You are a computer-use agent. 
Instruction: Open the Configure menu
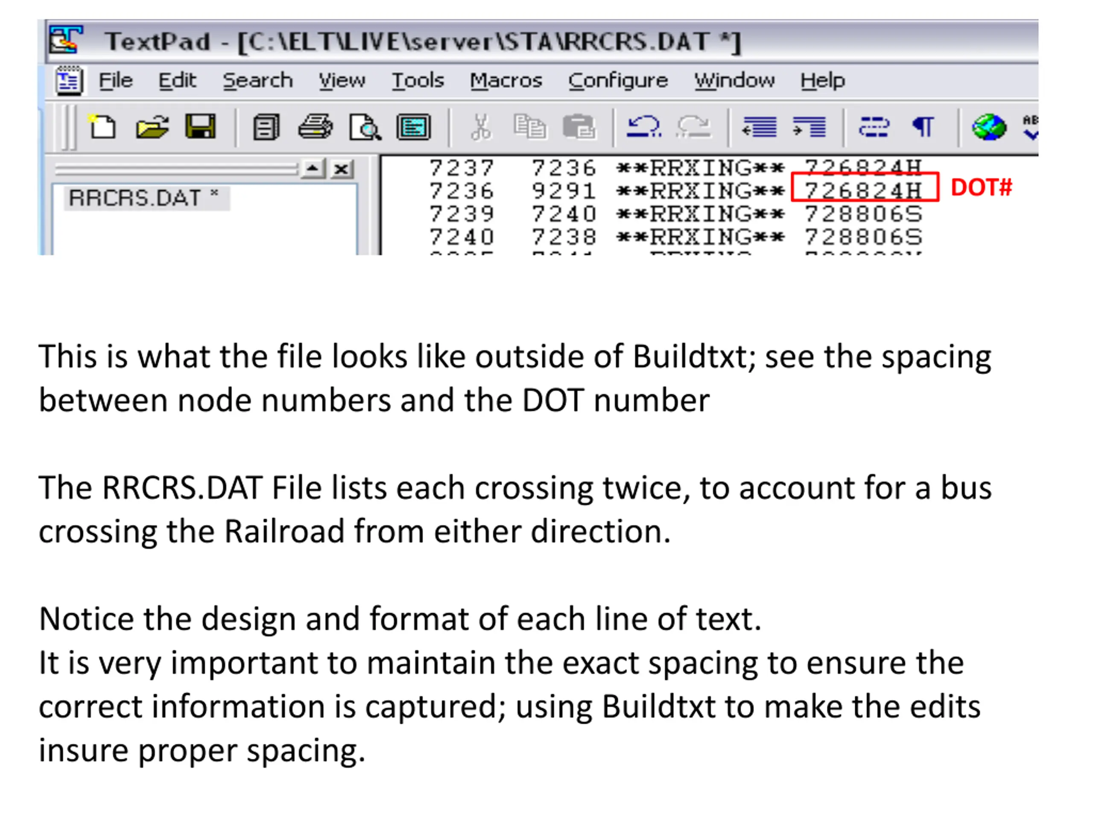click(618, 81)
